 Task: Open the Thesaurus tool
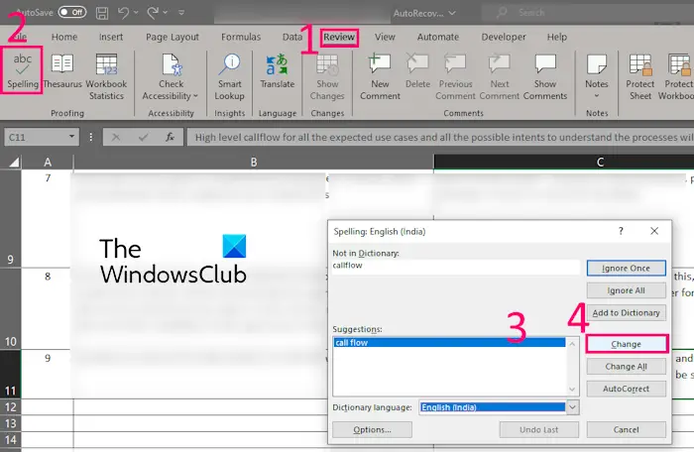coord(62,70)
